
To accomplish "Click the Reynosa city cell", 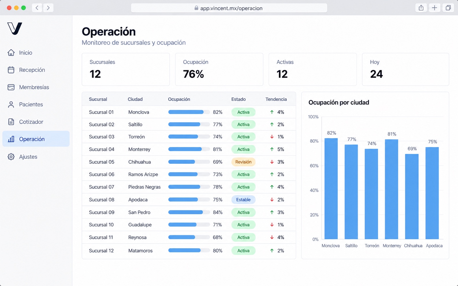I will [137, 237].
